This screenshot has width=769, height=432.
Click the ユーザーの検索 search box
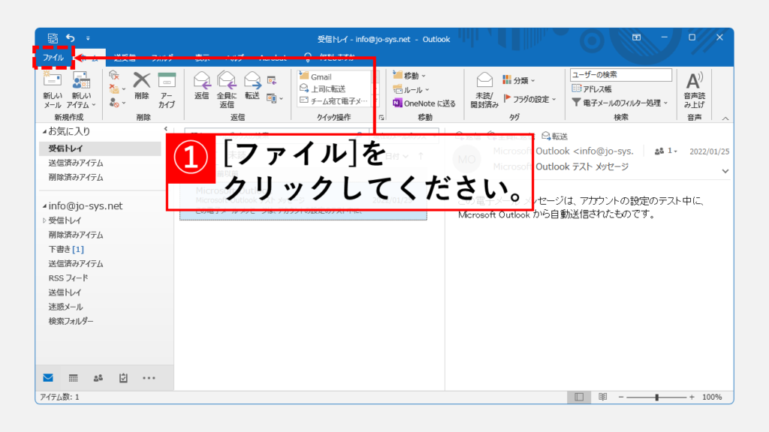620,75
